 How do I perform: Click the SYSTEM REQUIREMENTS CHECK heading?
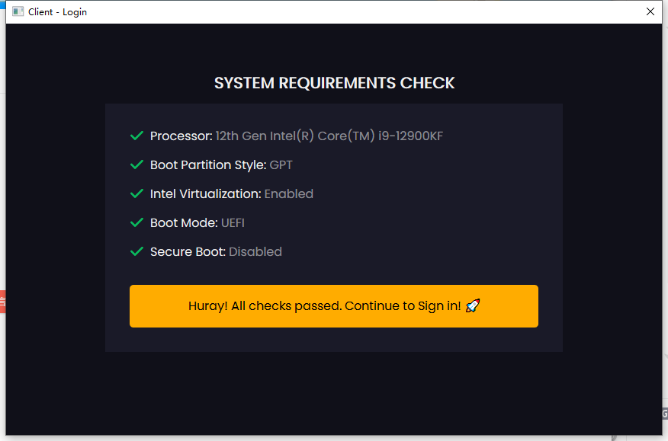[334, 83]
